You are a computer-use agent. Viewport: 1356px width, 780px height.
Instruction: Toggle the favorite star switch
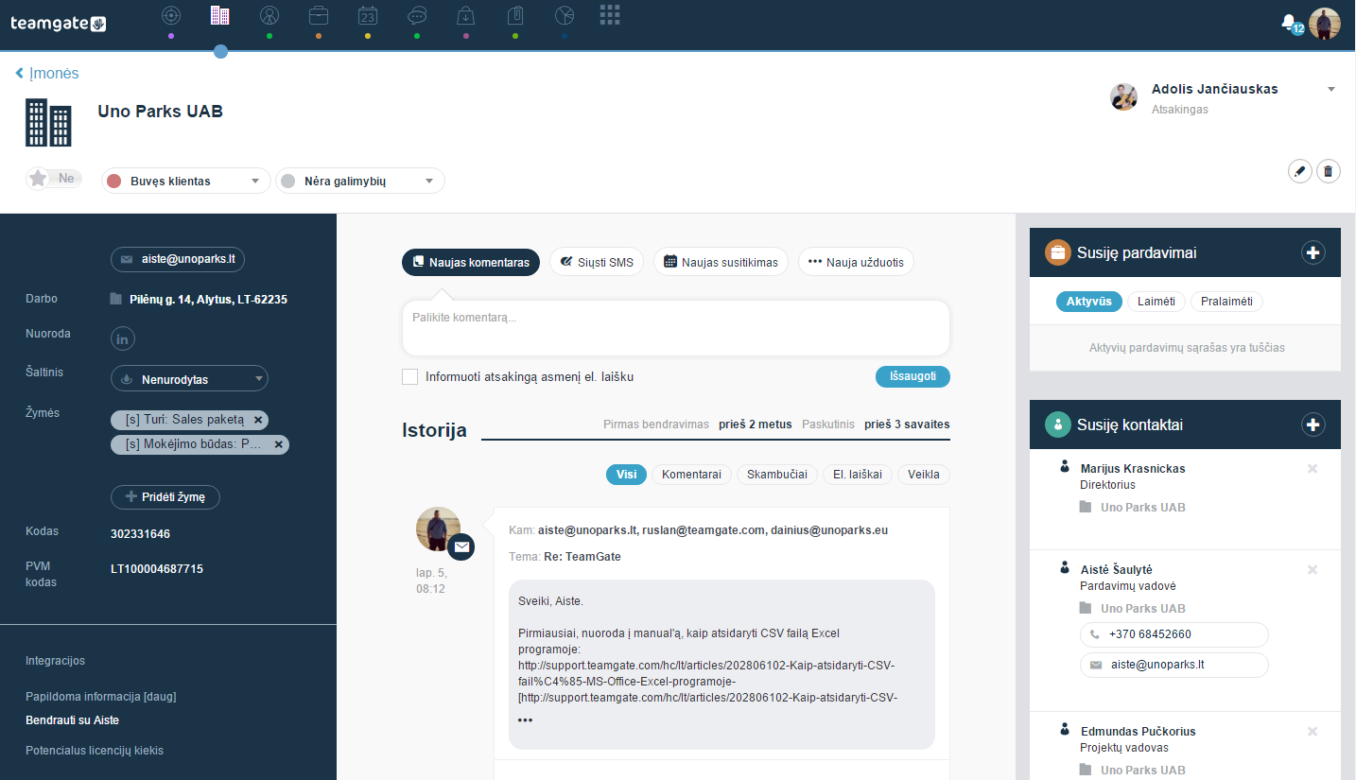click(x=54, y=178)
